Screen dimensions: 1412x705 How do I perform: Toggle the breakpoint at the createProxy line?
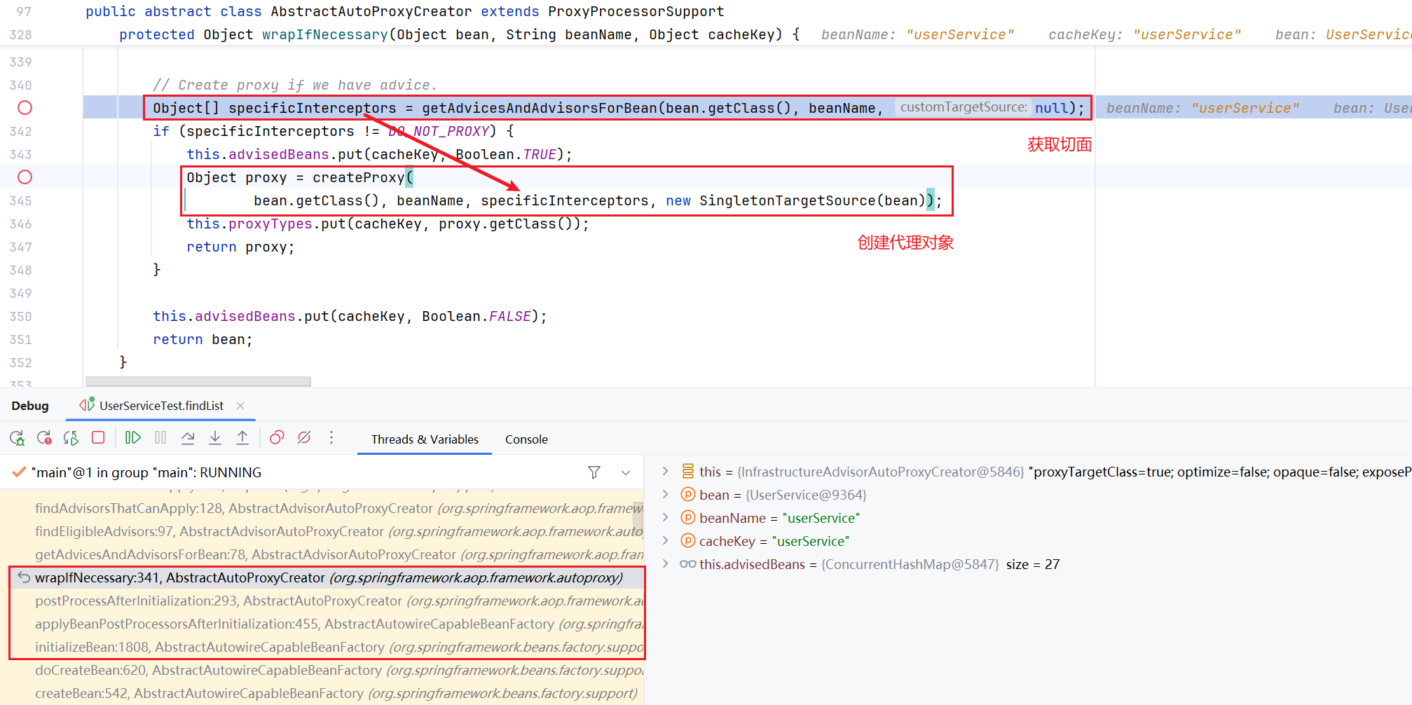click(x=25, y=177)
